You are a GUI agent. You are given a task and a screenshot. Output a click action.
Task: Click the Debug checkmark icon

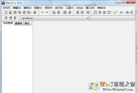click(x=115, y=12)
